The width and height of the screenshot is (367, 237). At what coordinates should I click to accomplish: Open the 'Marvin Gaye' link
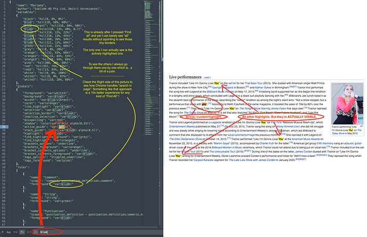click(221, 143)
